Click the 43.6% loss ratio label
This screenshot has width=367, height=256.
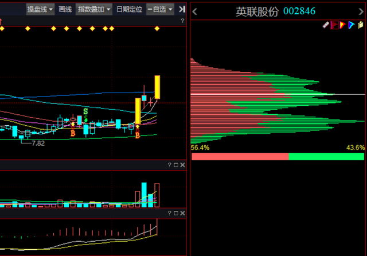tap(356, 148)
